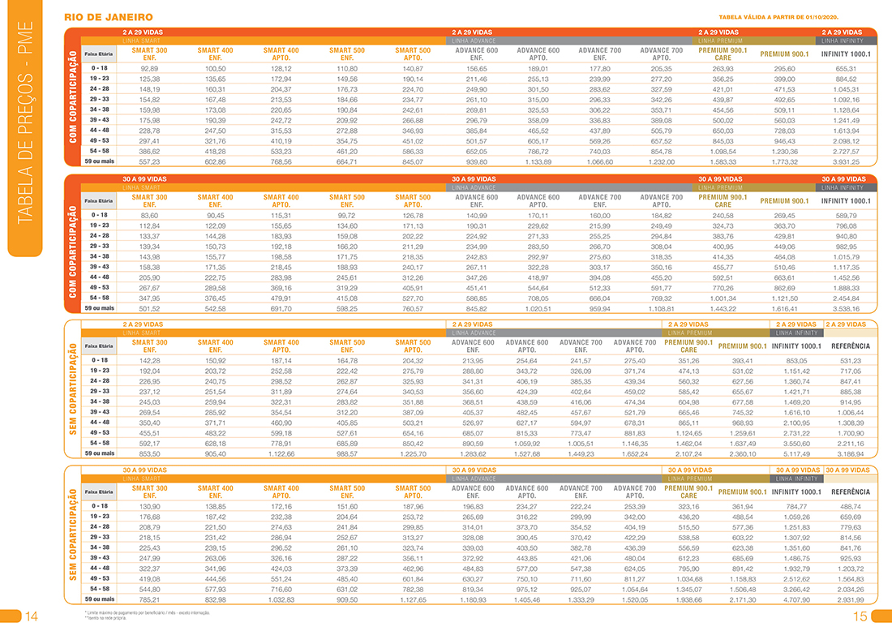Select the price cell 4.707,90

pyautogui.click(x=796, y=599)
